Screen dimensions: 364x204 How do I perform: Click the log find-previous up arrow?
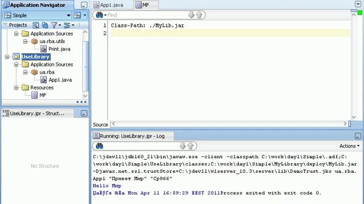click(191, 146)
